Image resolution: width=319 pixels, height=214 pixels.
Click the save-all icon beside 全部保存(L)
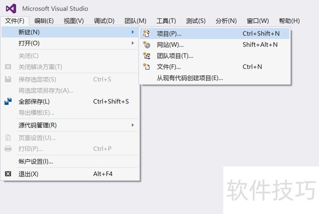tap(8, 101)
